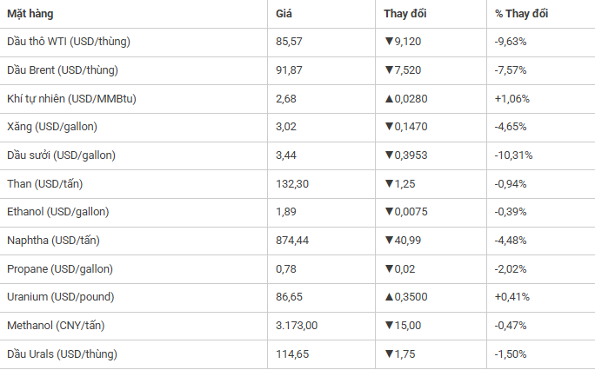The width and height of the screenshot is (595, 370).
Task: Click the down arrow beside Than change 1,25
Action: [x=389, y=184]
